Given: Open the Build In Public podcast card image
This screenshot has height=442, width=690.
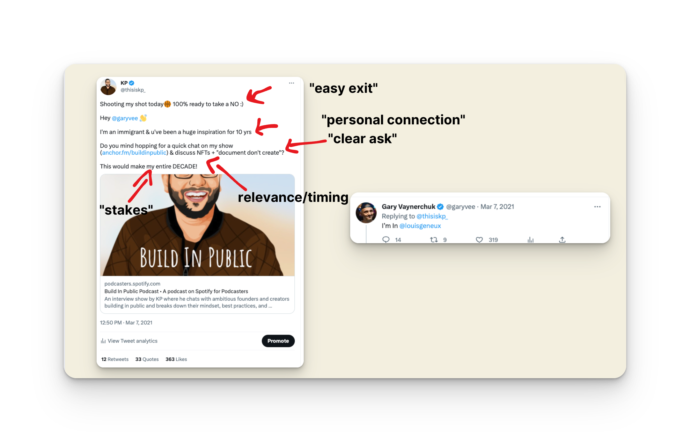Looking at the screenshot, I should click(x=197, y=225).
